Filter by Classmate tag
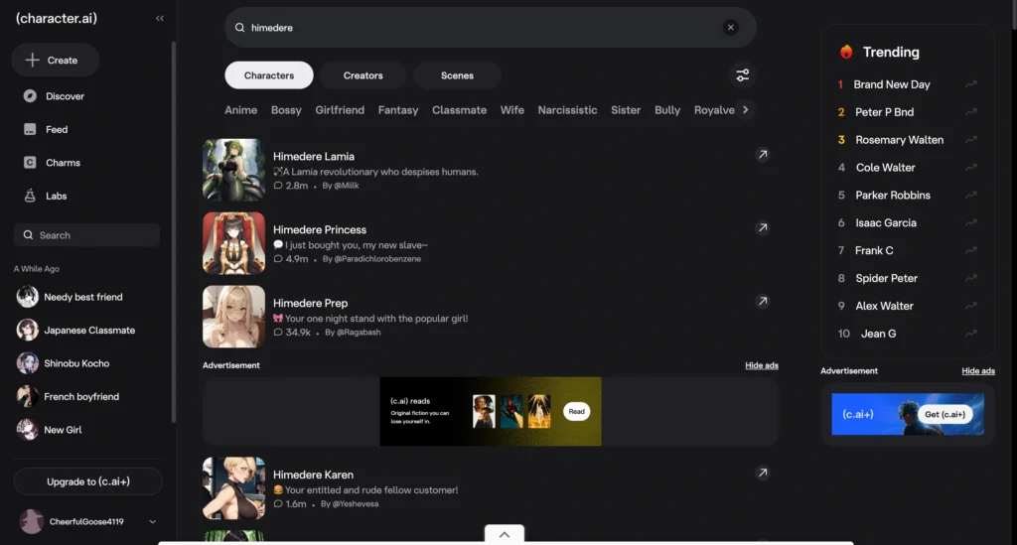1017x545 pixels. click(459, 110)
